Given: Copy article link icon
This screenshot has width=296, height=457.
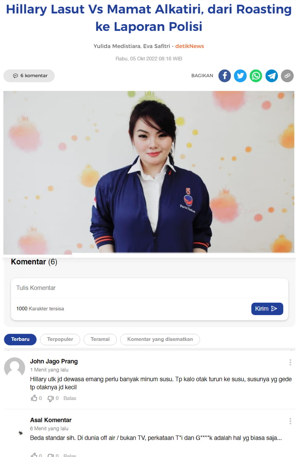Looking at the screenshot, I should click(287, 76).
